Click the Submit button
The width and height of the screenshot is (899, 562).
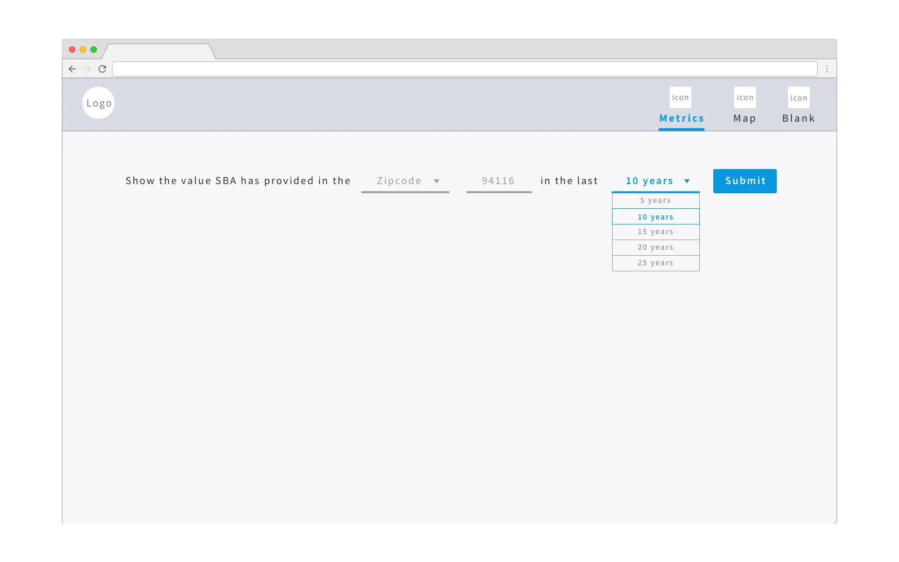click(x=745, y=181)
